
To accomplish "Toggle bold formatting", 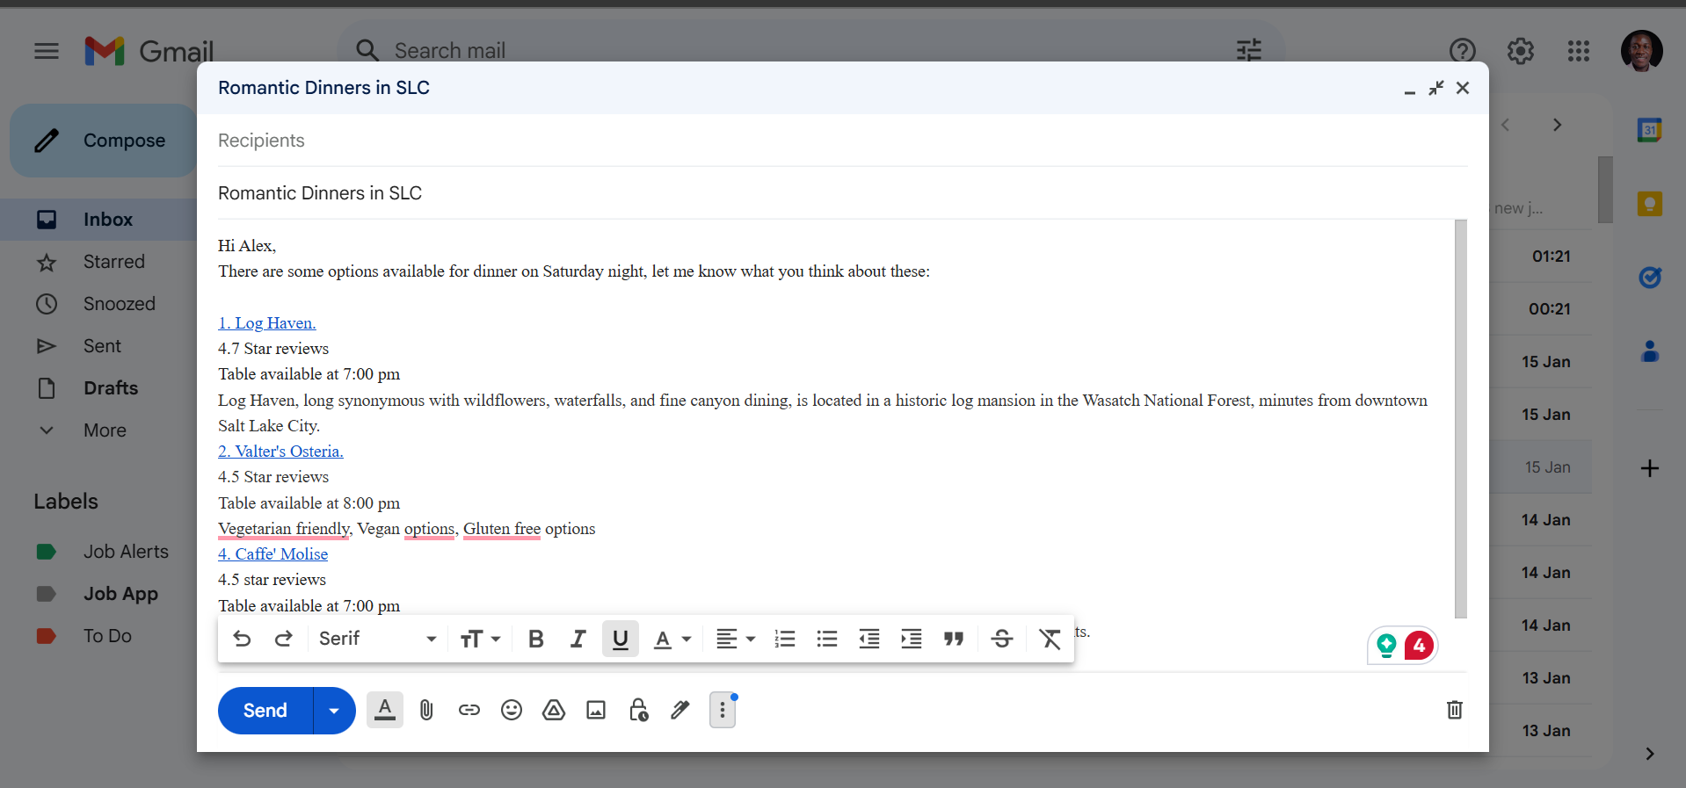I will click(536, 639).
